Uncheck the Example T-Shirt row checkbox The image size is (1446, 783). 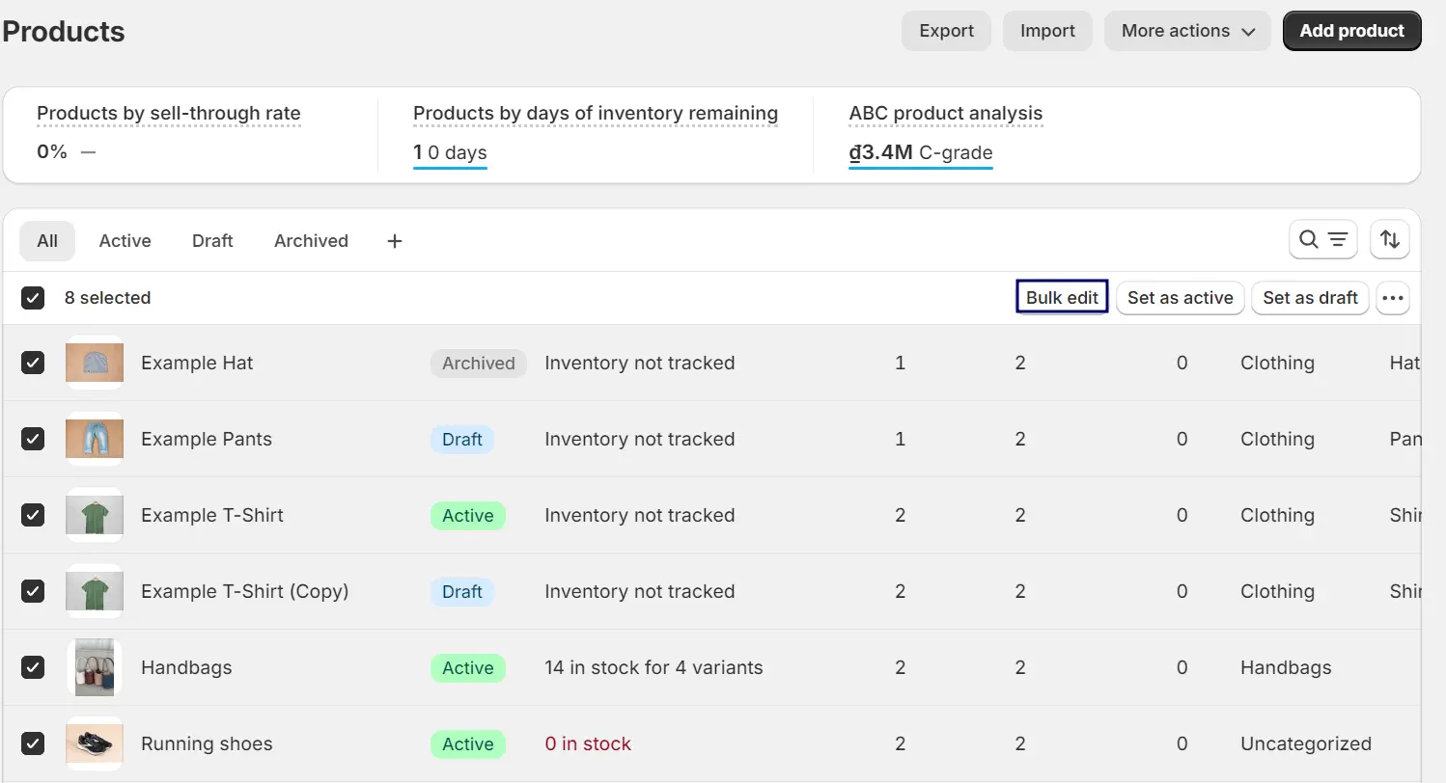click(33, 515)
